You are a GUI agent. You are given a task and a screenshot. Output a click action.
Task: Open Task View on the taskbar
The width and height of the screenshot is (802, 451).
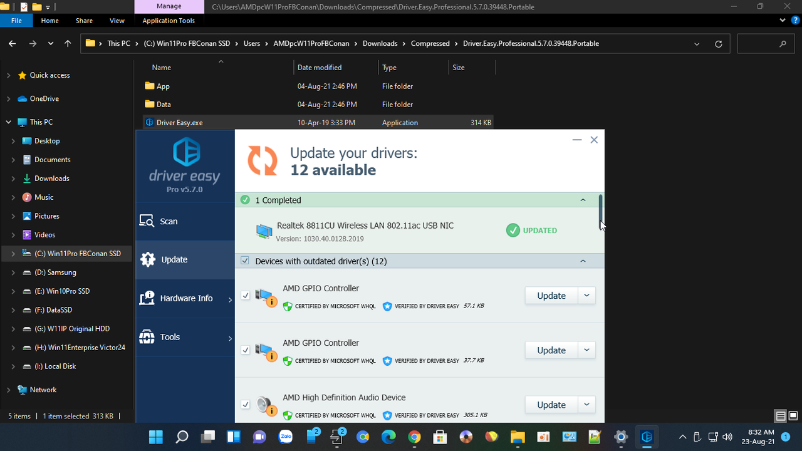click(x=207, y=437)
